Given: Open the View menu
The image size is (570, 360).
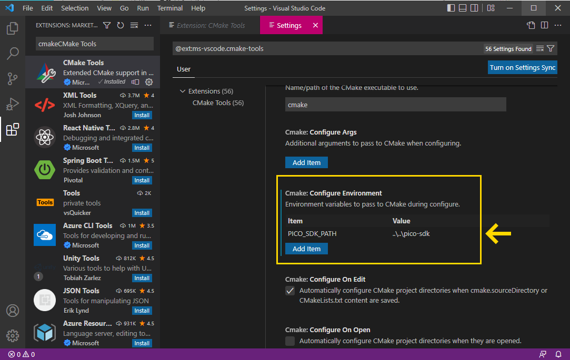Looking at the screenshot, I should (104, 8).
